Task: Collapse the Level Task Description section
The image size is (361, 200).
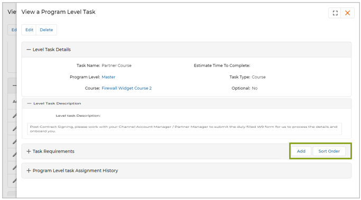Action: click(29, 103)
